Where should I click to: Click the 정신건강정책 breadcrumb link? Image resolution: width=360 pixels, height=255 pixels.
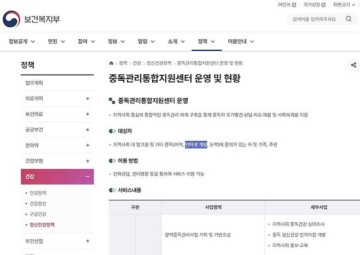pos(159,63)
